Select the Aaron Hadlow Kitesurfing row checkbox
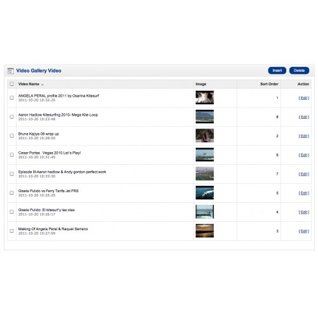The image size is (318, 318). point(12,117)
